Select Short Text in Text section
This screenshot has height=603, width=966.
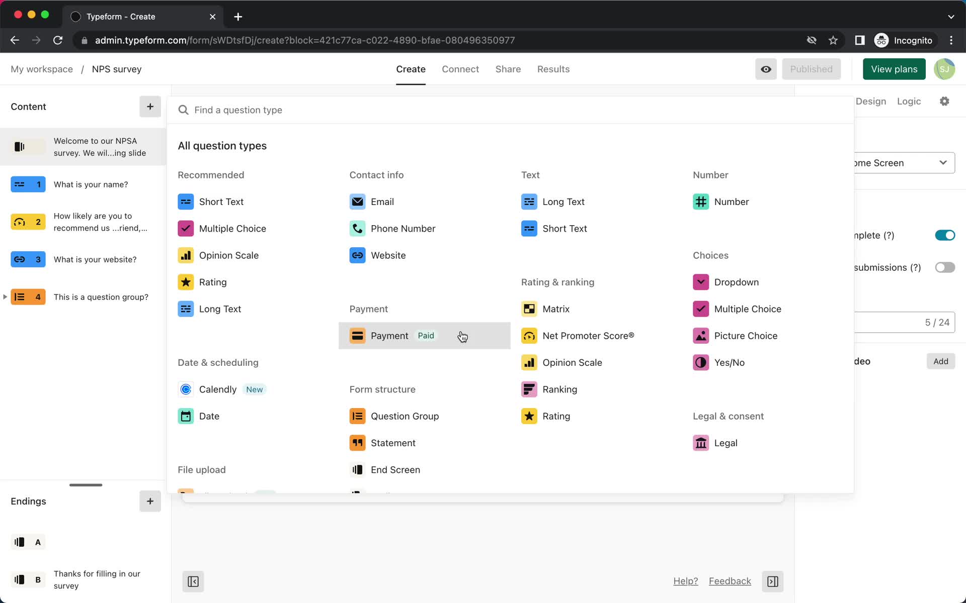pos(554,229)
